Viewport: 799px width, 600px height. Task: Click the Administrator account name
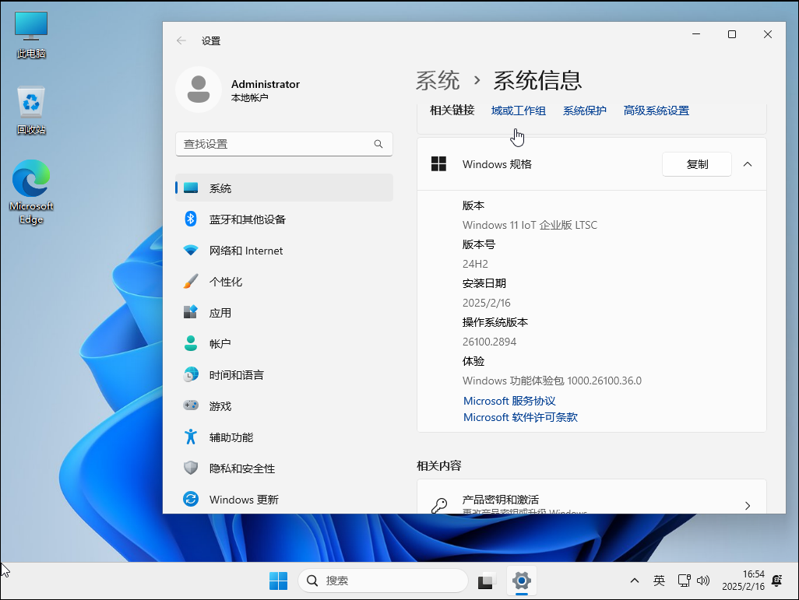[266, 84]
